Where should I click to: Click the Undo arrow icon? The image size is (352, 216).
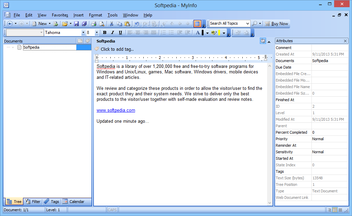pos(137,24)
